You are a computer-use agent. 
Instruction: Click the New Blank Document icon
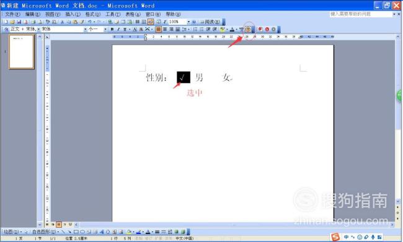point(6,22)
